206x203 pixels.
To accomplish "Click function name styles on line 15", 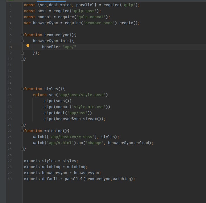I will 51,89.
